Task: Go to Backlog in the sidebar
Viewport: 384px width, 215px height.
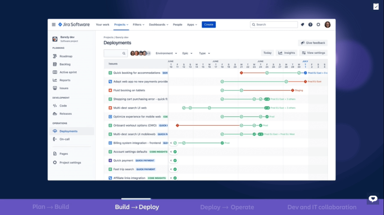Action: coord(65,64)
